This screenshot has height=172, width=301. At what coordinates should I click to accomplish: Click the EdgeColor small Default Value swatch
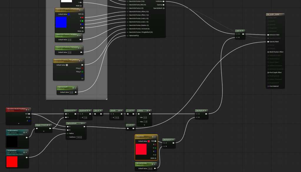149,141
